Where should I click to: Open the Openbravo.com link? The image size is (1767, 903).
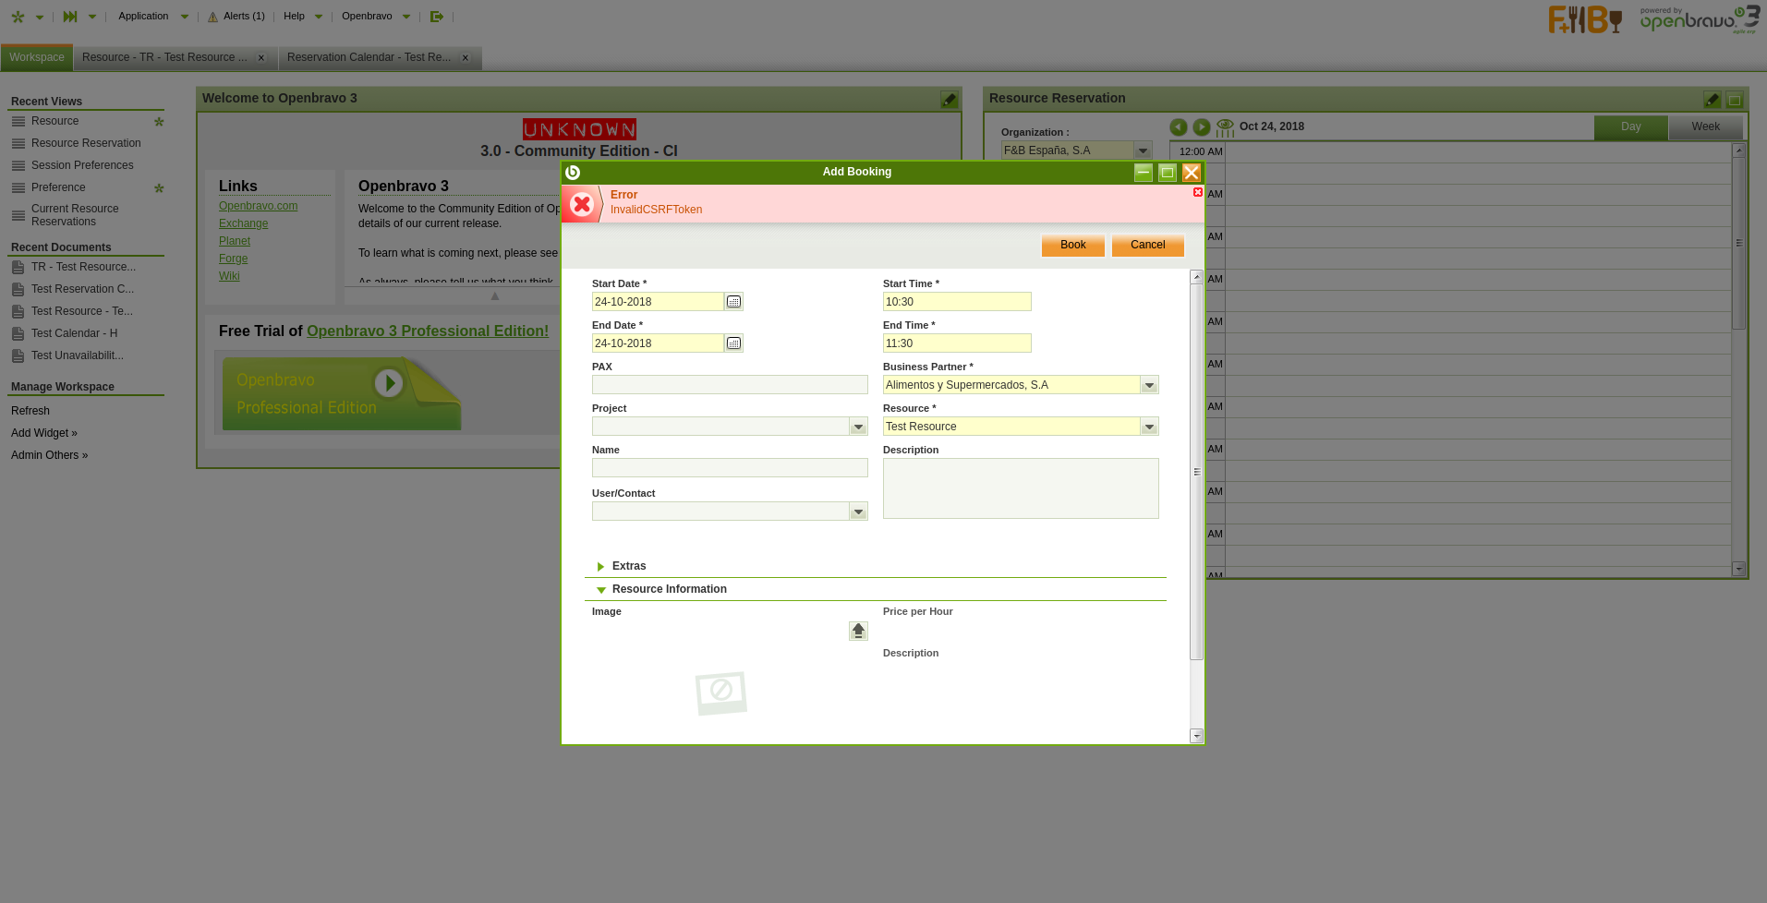pos(258,206)
